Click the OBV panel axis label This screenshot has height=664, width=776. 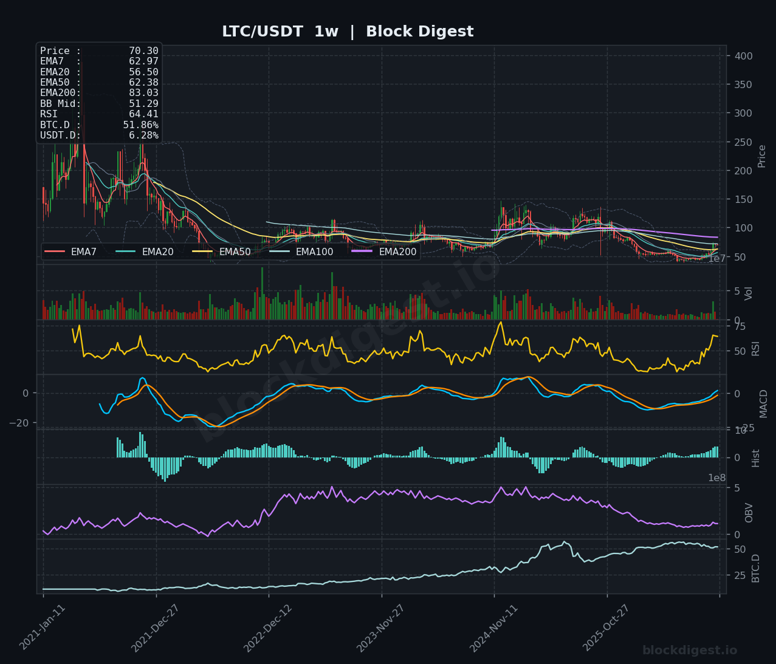(x=749, y=512)
